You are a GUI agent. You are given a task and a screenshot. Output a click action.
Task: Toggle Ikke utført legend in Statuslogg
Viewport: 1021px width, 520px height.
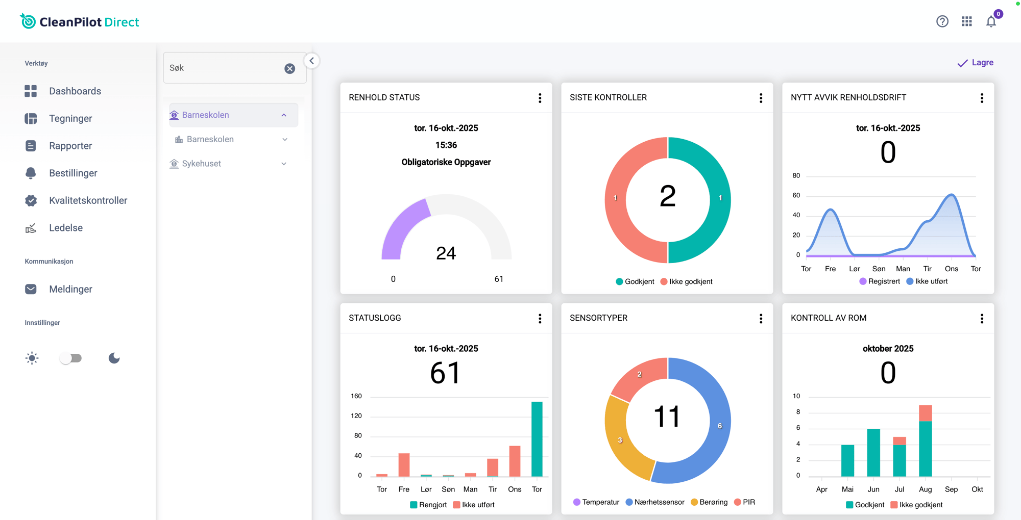(473, 505)
